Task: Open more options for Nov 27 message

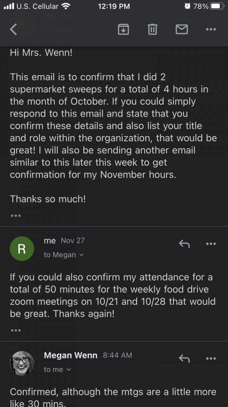Action: (x=211, y=244)
